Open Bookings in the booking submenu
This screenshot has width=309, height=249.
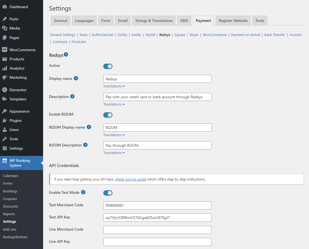(10, 191)
